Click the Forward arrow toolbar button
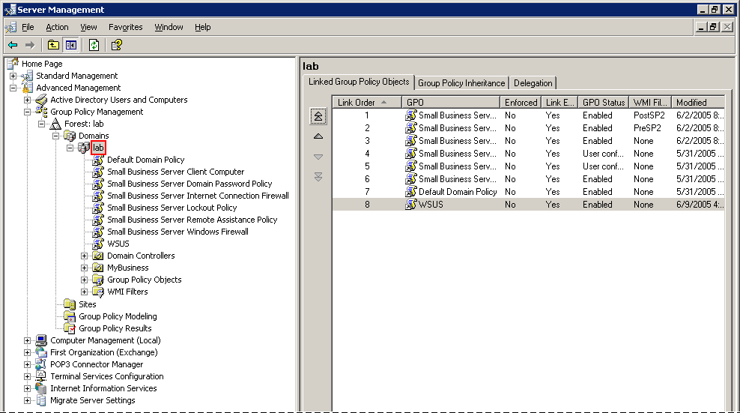This screenshot has height=413, width=740. pos(30,45)
